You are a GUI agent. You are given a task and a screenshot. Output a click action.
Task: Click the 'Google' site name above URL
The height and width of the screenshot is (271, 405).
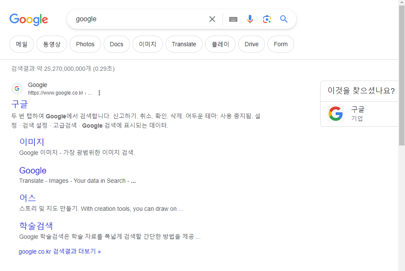[38, 85]
